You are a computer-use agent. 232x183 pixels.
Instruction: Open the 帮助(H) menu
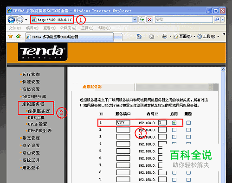tap(104, 28)
